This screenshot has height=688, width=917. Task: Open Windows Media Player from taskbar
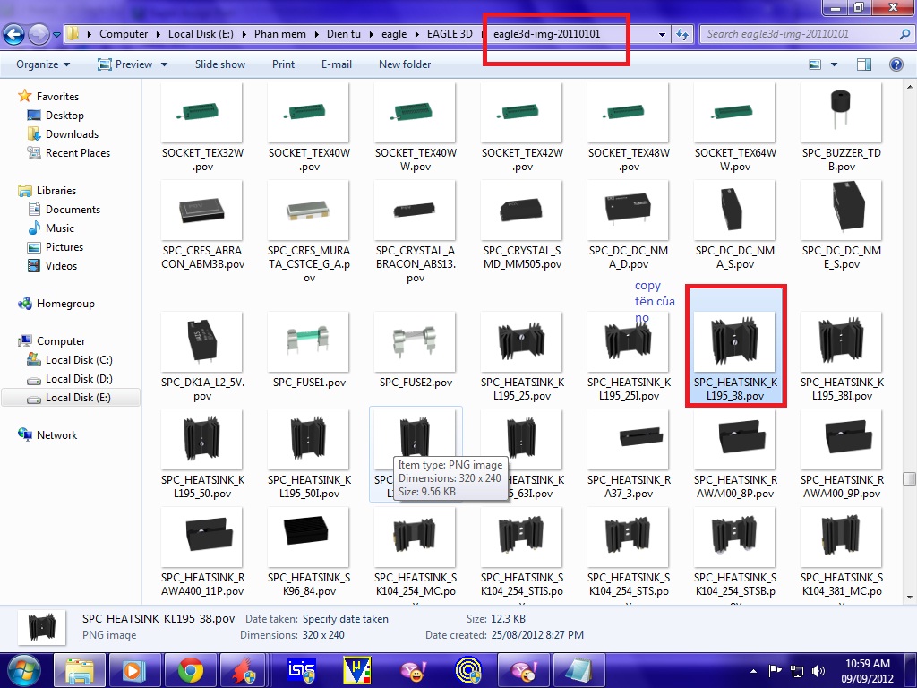(x=133, y=670)
